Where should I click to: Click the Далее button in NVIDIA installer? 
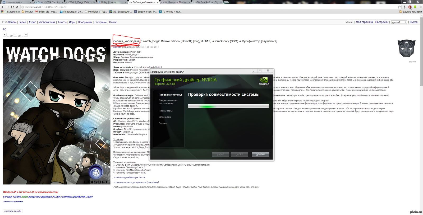pyautogui.click(x=239, y=155)
